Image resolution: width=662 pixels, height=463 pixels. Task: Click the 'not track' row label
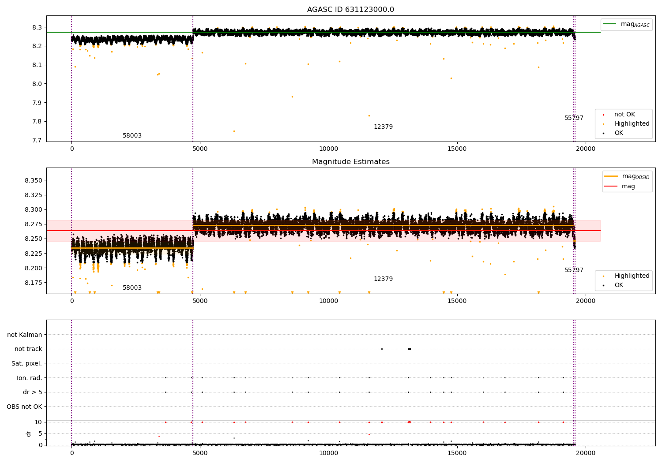(x=28, y=349)
